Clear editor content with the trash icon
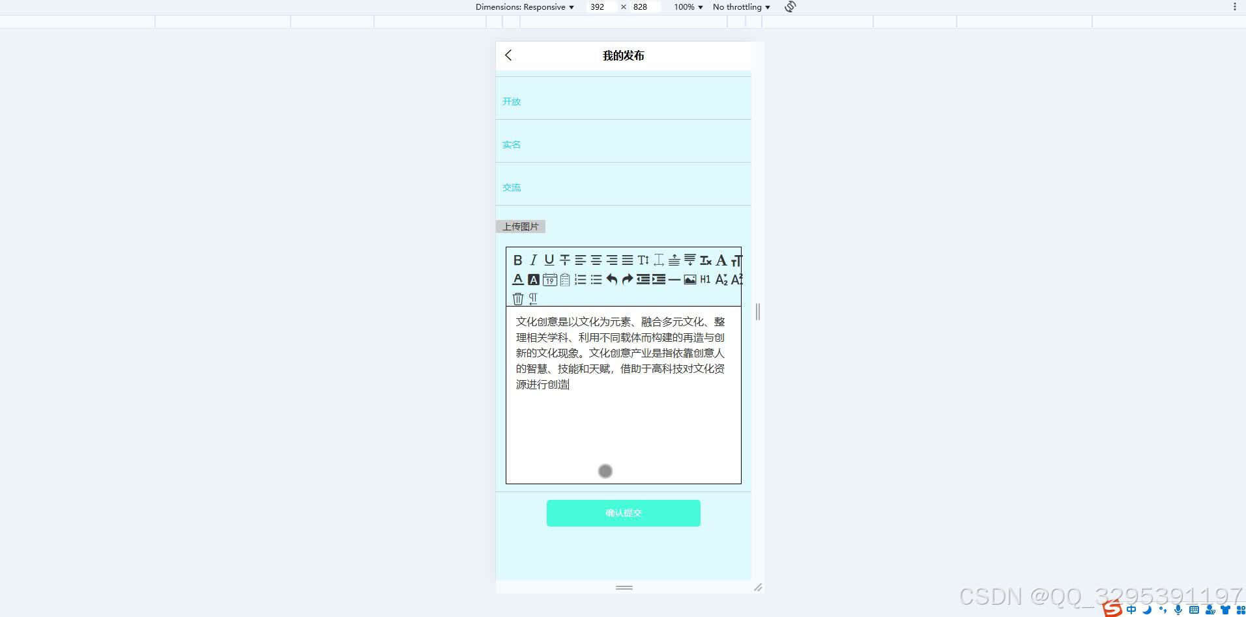Screen dimensions: 1246x617 click(x=519, y=298)
